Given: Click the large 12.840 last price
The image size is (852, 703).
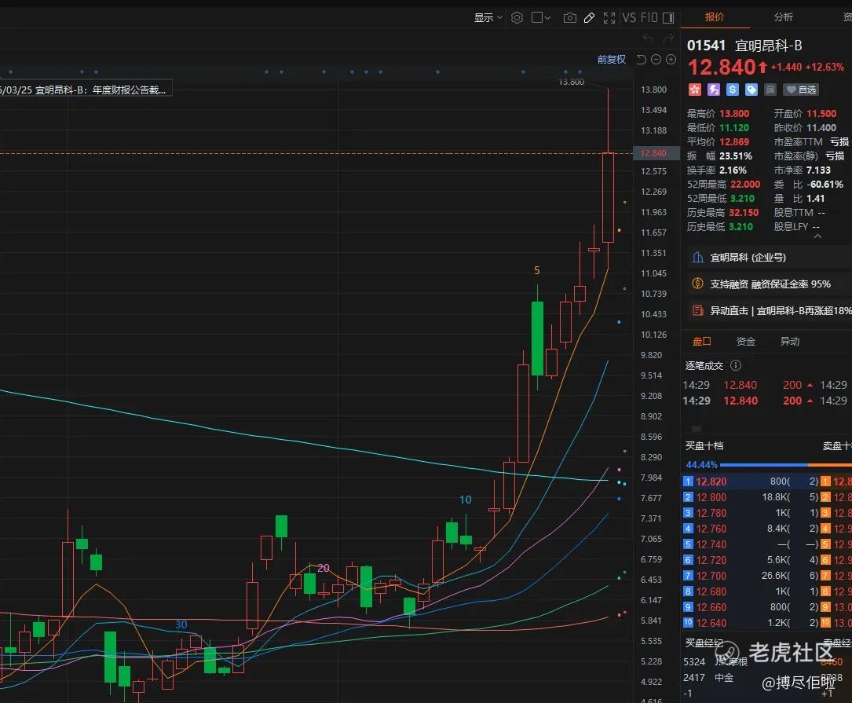Looking at the screenshot, I should (722, 68).
